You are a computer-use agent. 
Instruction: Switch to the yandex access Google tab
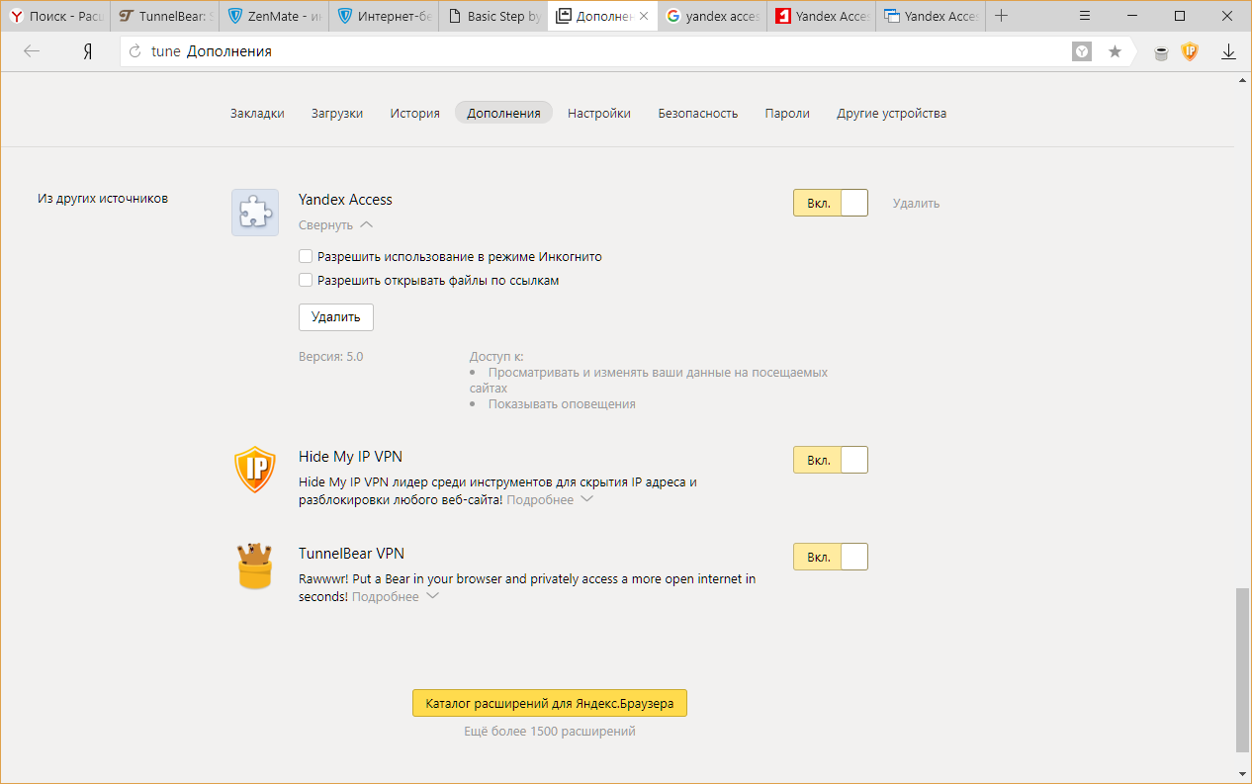coord(712,16)
